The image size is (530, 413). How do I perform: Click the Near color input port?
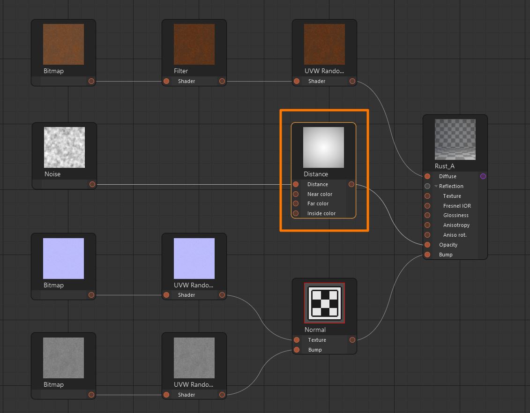click(296, 194)
